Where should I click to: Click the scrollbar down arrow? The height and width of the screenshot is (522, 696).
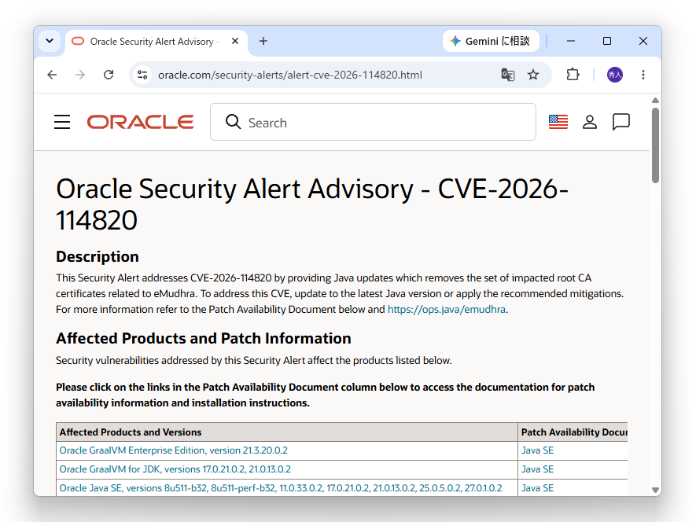(655, 490)
